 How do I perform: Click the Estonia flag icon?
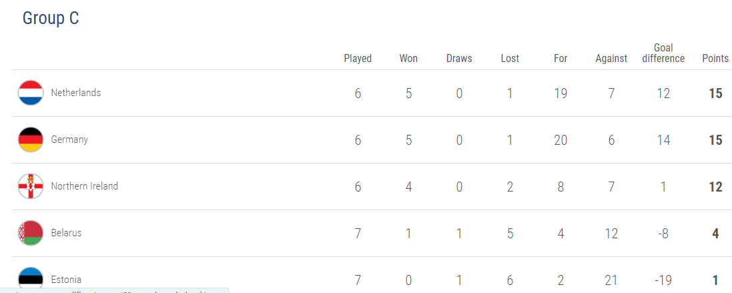coord(31,279)
